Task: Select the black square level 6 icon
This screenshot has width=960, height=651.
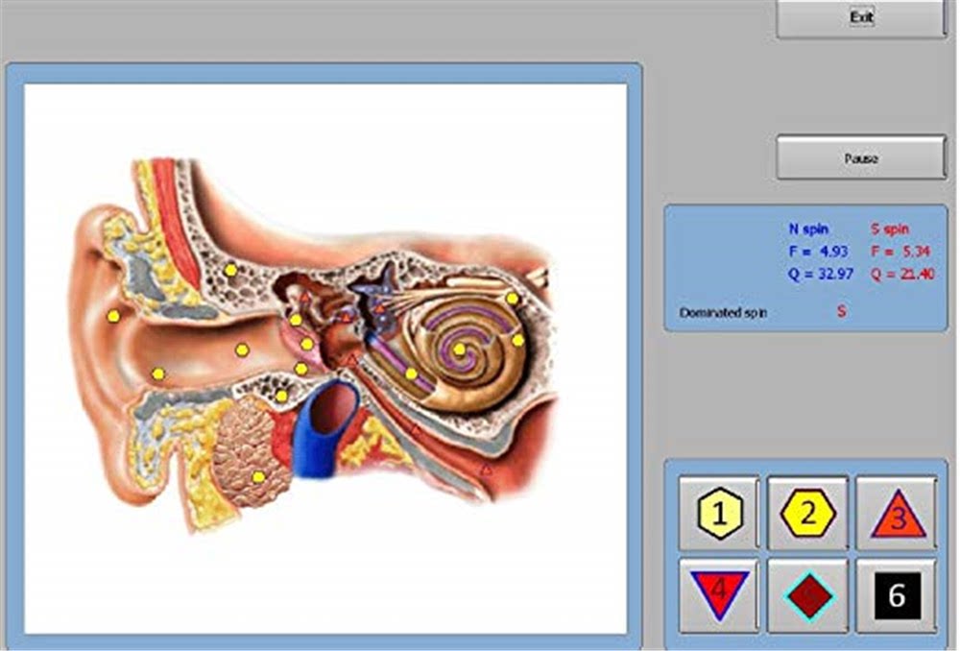Action: tap(896, 594)
